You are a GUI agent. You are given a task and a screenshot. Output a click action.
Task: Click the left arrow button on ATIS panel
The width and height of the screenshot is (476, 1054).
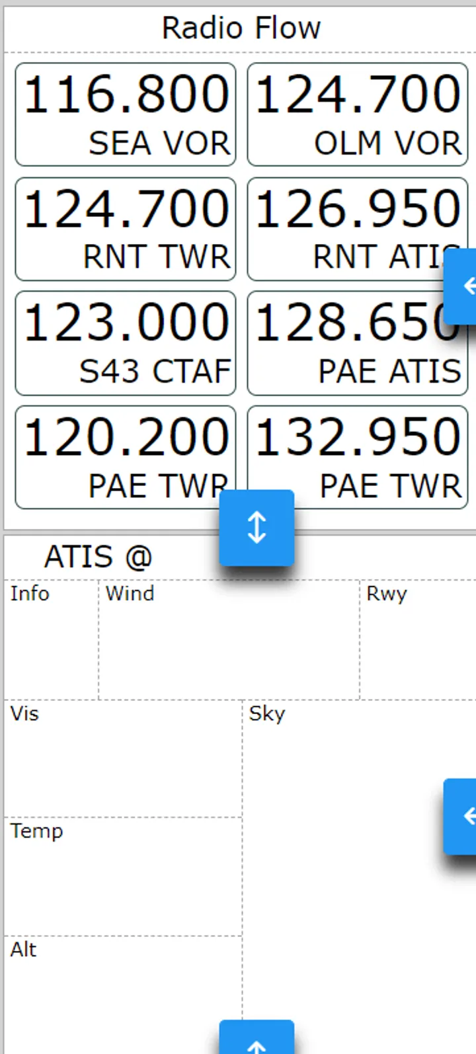coord(463,816)
